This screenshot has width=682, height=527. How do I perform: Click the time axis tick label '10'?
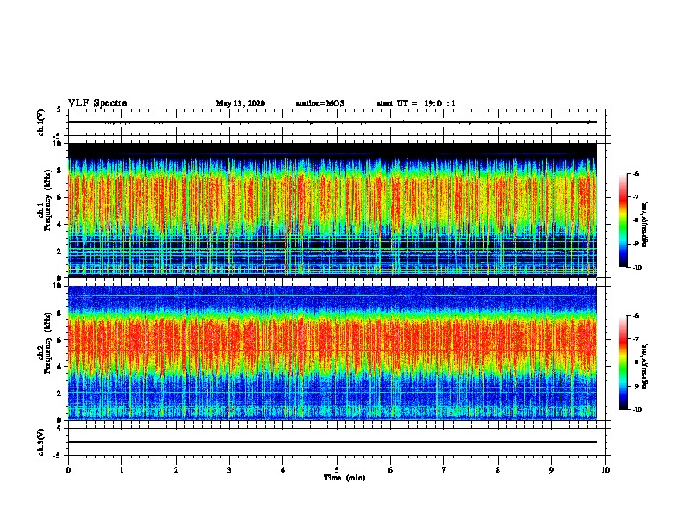click(x=605, y=470)
